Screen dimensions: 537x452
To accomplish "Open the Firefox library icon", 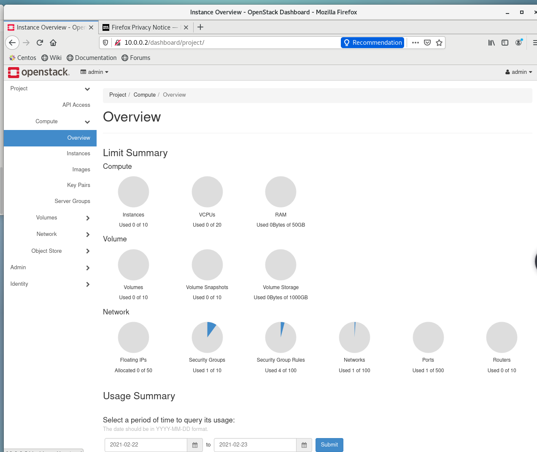I will [491, 43].
